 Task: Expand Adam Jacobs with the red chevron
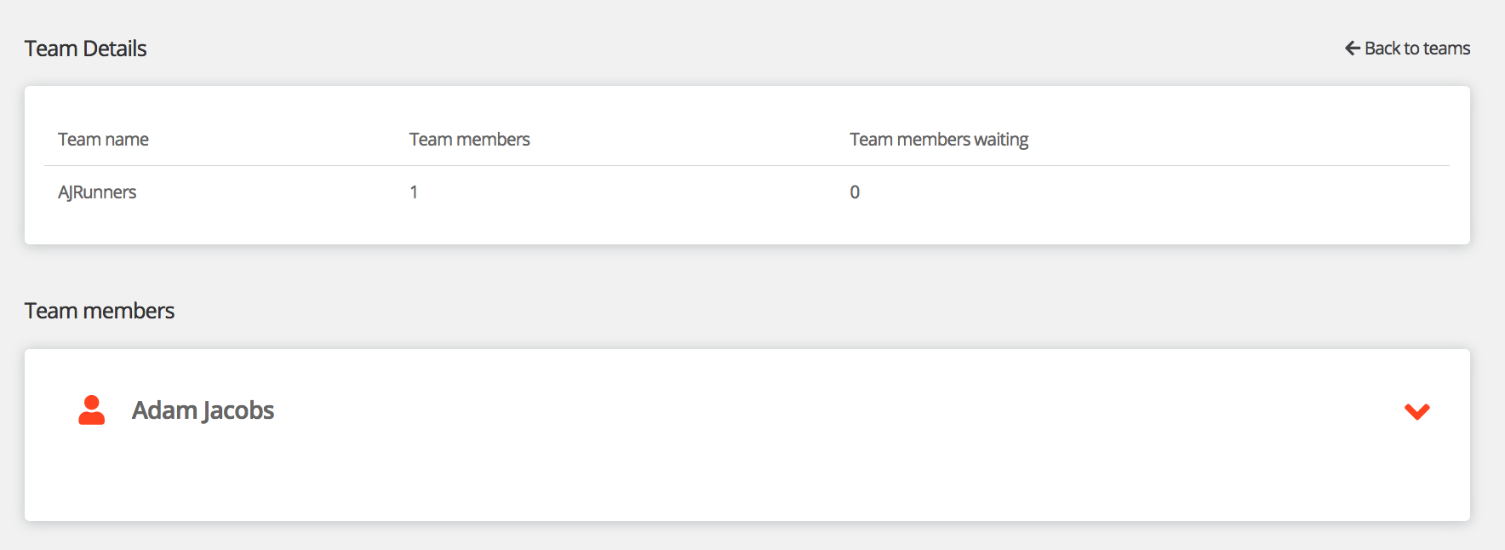pos(1416,411)
